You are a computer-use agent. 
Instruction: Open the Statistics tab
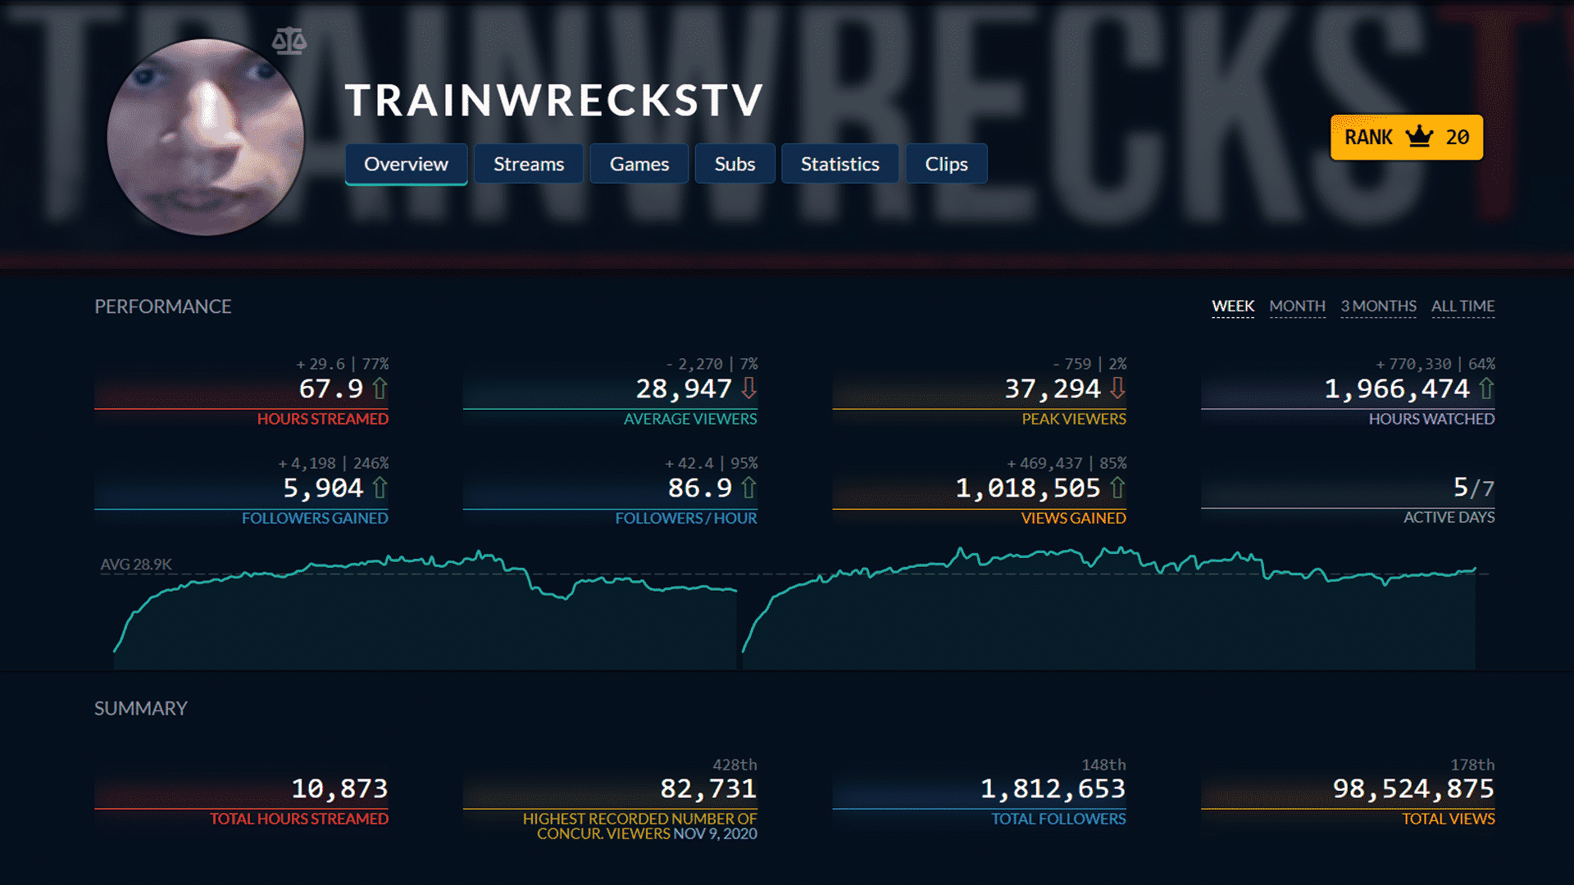[840, 164]
